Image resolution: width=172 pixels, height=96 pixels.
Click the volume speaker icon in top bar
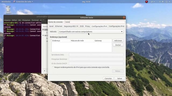click(163, 2)
